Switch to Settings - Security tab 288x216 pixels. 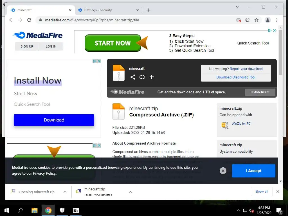(x=108, y=10)
